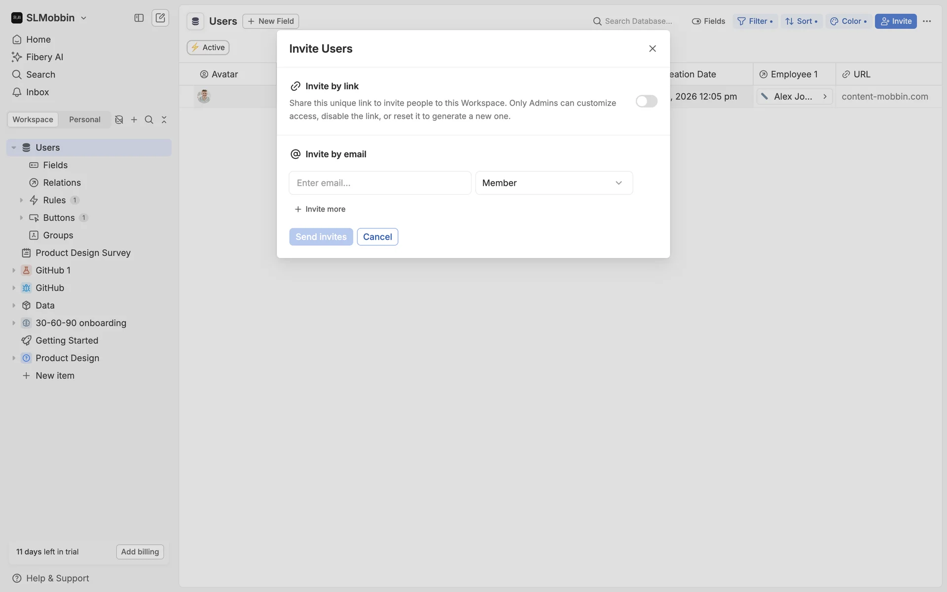The height and width of the screenshot is (592, 947).
Task: Collapse all sidebar items icon
Action: tap(164, 119)
